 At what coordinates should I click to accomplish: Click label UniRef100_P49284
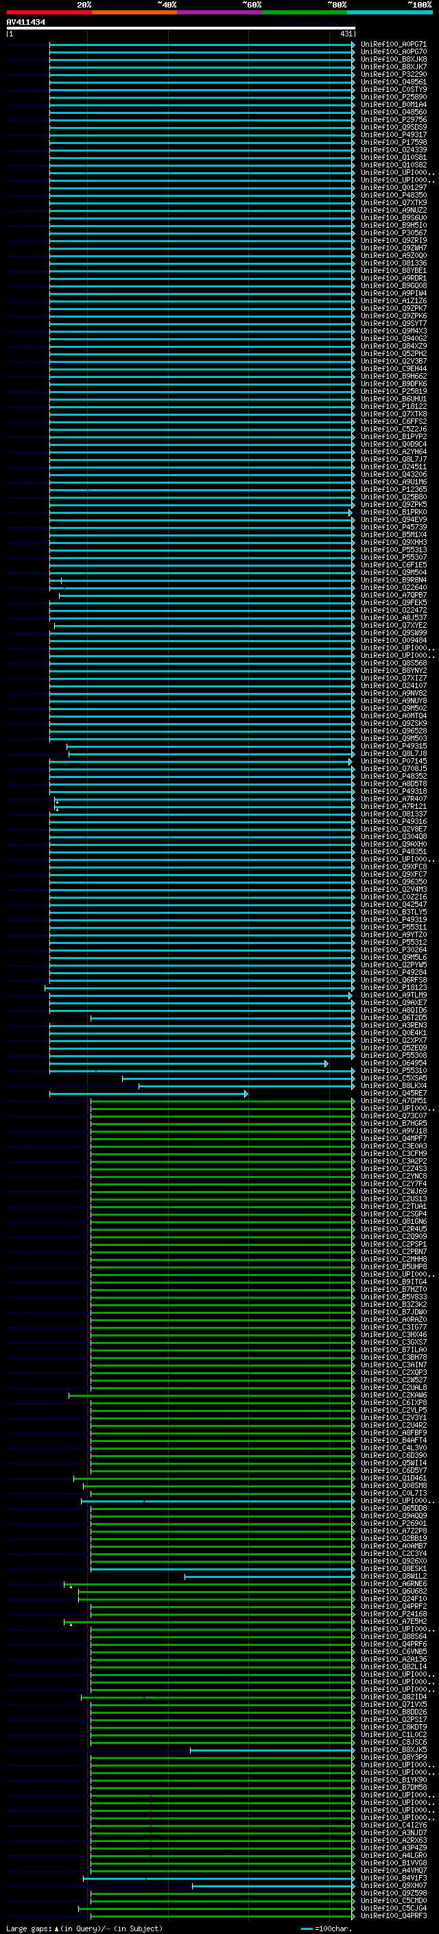[394, 972]
